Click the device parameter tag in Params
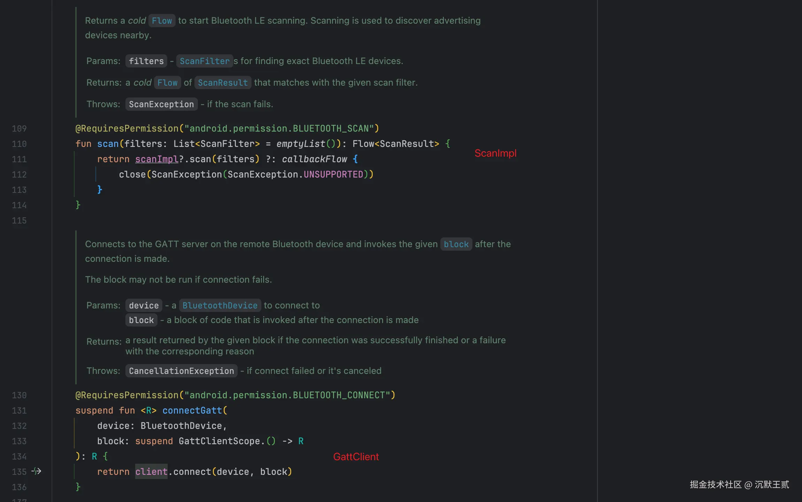The image size is (802, 502). point(144,306)
